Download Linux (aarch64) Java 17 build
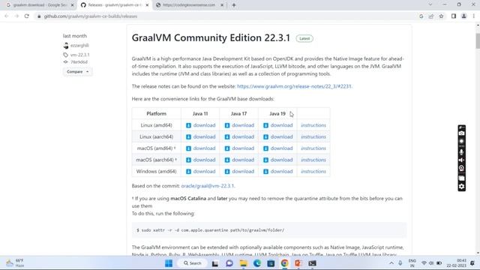The height and width of the screenshot is (270, 480). point(239,136)
